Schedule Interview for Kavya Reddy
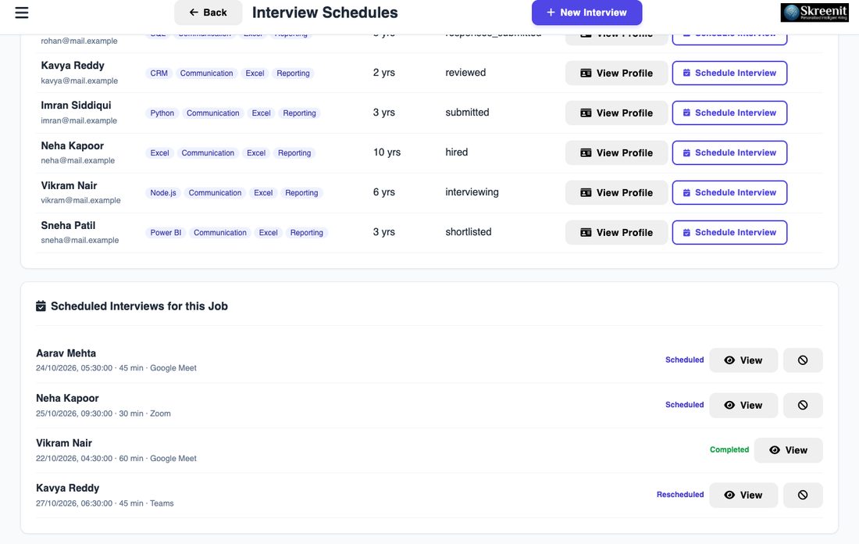This screenshot has height=544, width=859. tap(729, 73)
